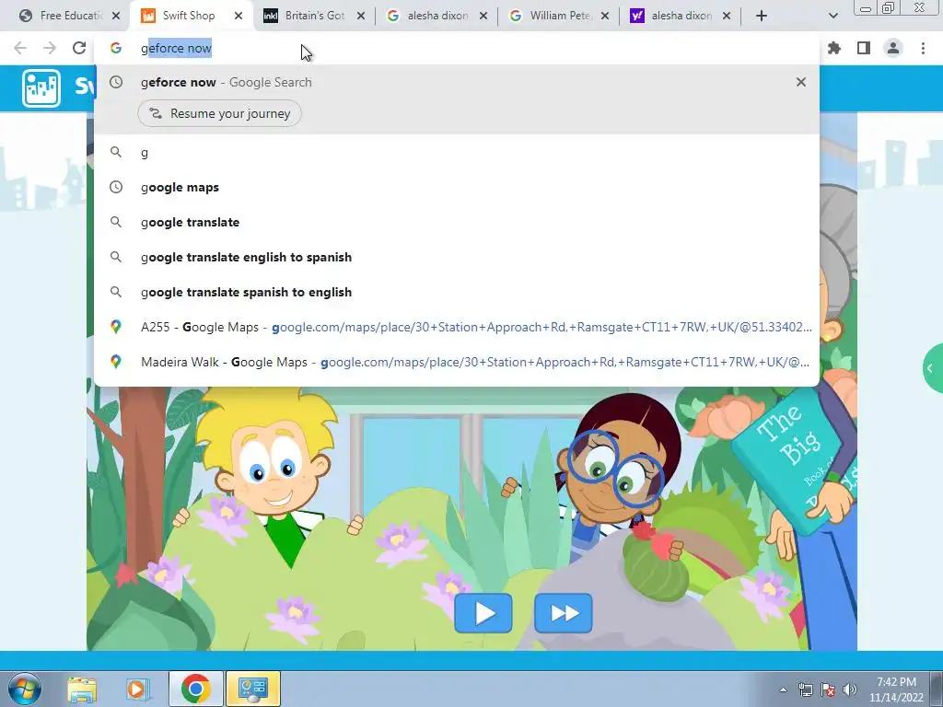Image resolution: width=943 pixels, height=707 pixels.
Task: Select the single letter g suggestion
Action: [x=457, y=153]
